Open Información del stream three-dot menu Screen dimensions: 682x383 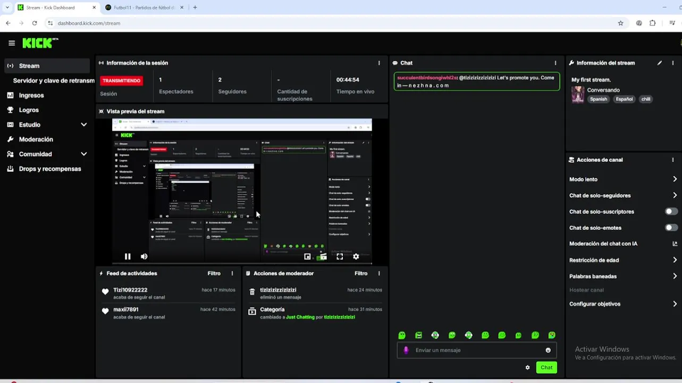coord(673,63)
